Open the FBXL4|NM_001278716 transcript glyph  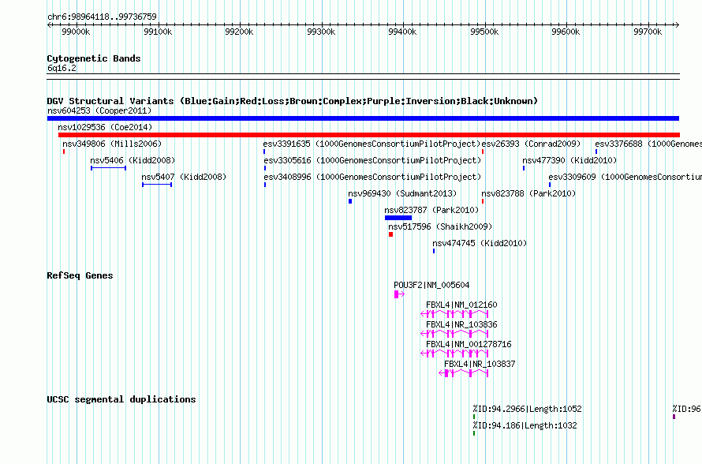click(454, 354)
